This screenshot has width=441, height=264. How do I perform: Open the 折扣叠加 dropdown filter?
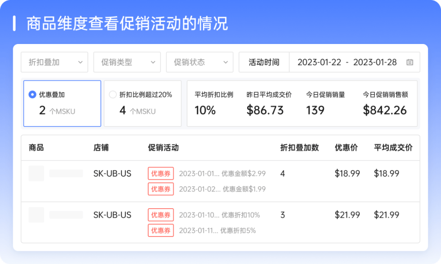(54, 62)
